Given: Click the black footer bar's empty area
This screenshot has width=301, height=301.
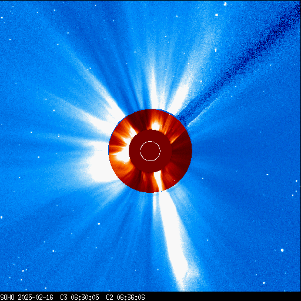Looking at the screenshot, I should point(222,297).
